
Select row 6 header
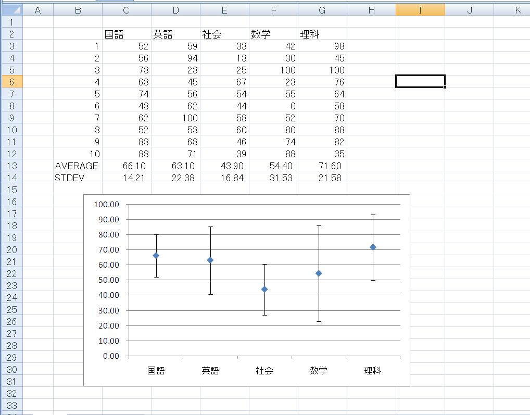(x=11, y=82)
